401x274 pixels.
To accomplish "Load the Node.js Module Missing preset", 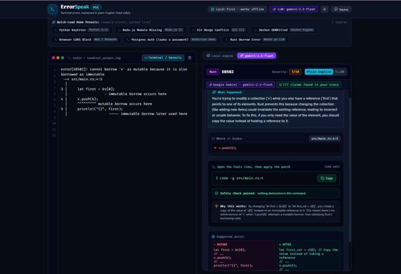I will (x=150, y=30).
